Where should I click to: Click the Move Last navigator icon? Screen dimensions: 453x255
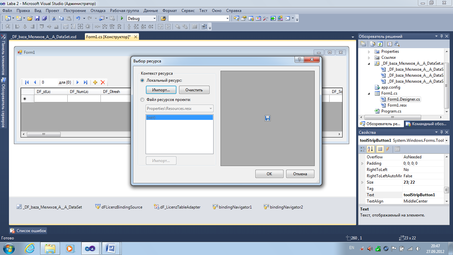(85, 82)
